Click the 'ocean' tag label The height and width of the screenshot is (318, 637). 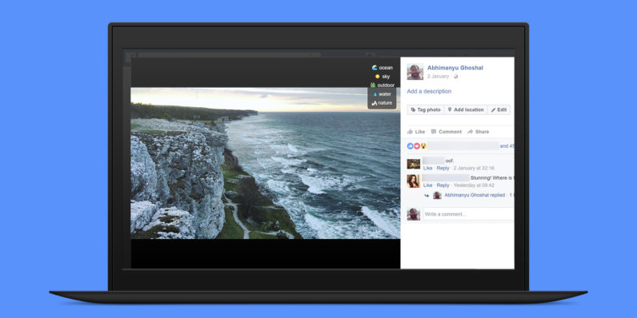pos(386,68)
